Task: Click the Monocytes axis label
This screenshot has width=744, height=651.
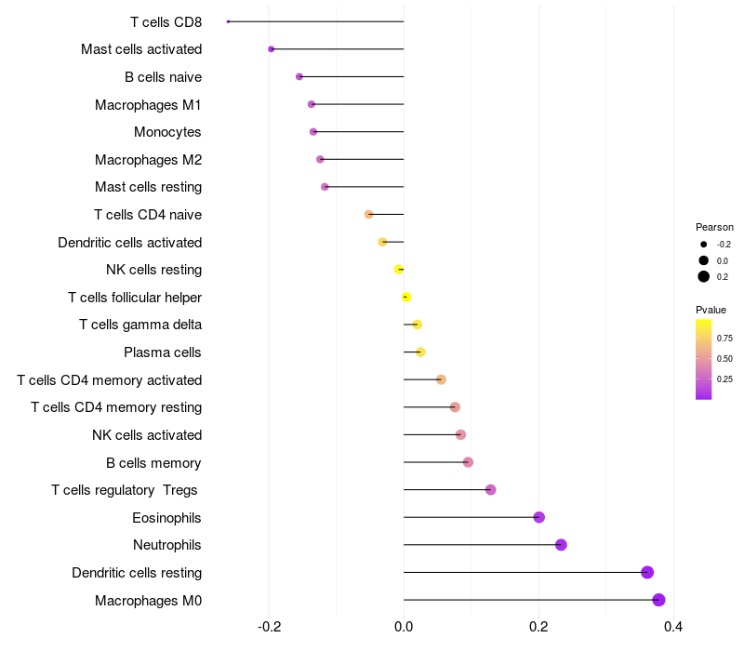Action: 167,132
